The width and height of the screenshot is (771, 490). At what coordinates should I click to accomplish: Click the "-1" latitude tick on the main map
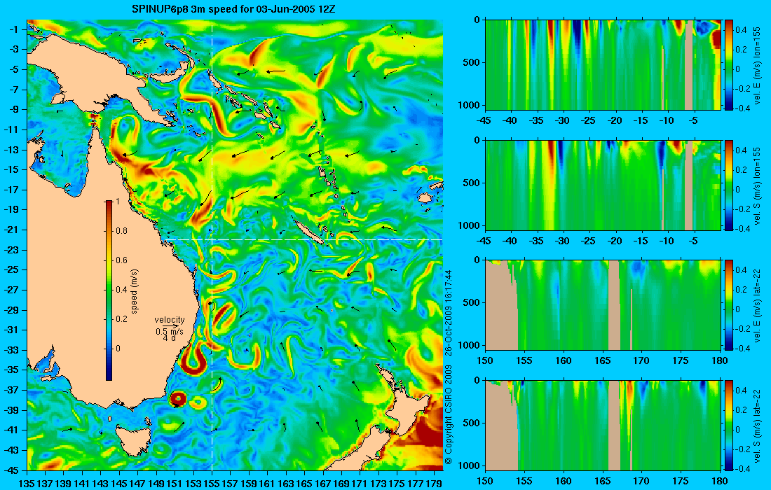click(13, 29)
